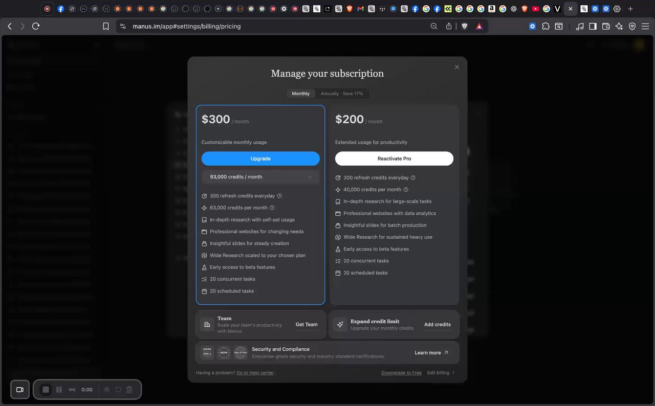Close the current active browser tab
Screen dimensions: 655x406
[x=571, y=9]
